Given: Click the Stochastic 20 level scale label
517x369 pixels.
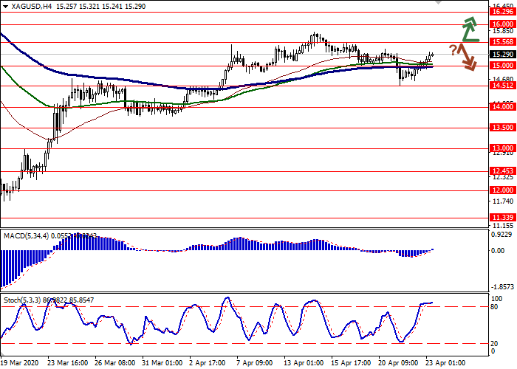Looking at the screenshot, I should point(496,343).
